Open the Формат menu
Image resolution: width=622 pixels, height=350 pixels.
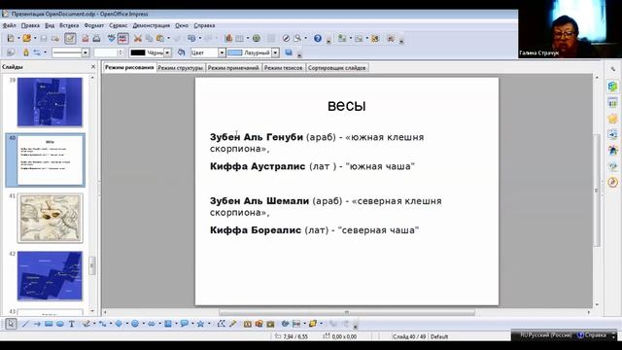(94, 25)
